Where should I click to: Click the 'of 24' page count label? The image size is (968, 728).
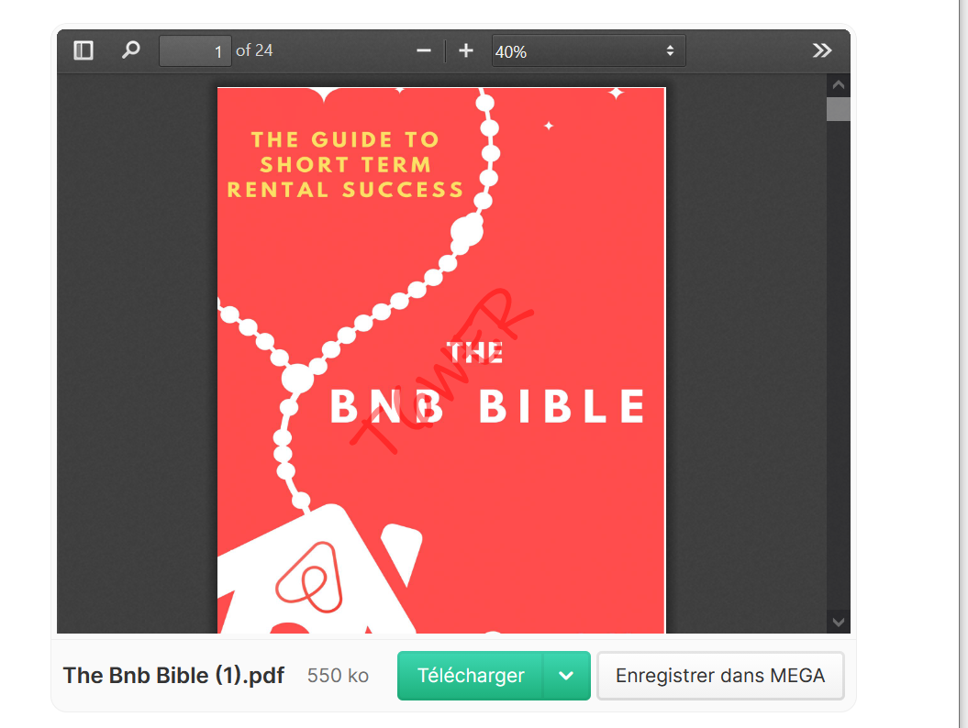[254, 50]
